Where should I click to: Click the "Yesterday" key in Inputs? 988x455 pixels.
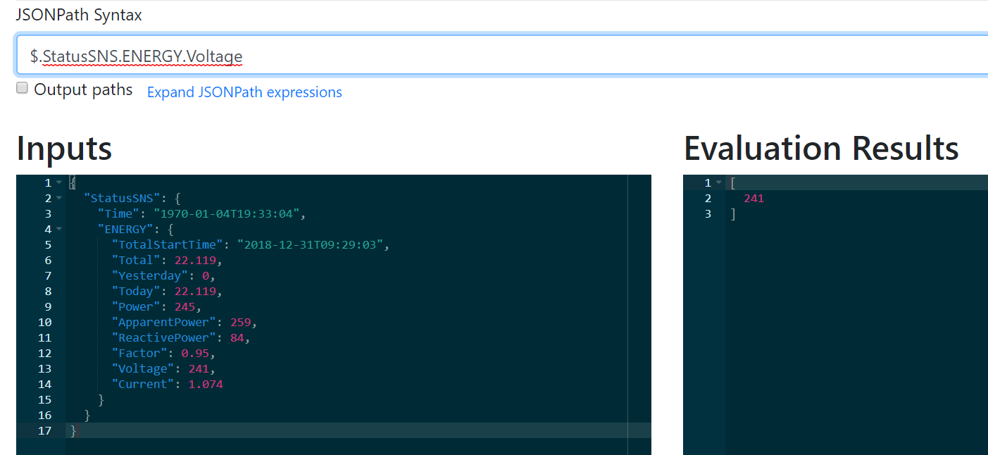coord(150,276)
